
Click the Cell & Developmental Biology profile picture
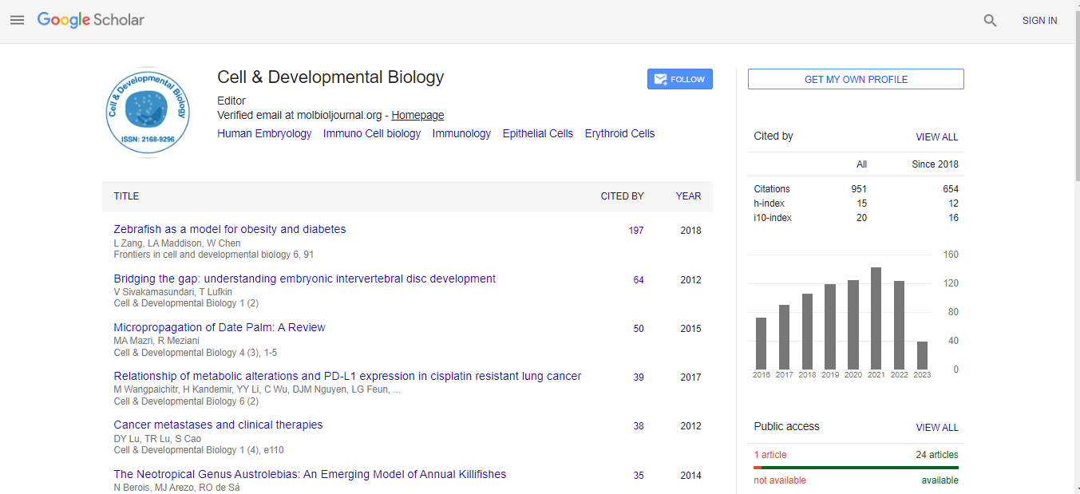[x=148, y=113]
